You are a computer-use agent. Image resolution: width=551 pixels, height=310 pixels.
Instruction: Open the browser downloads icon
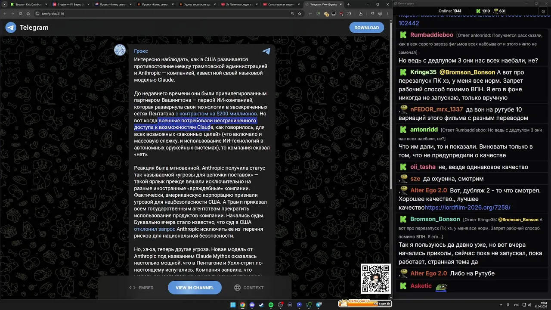pos(361,13)
